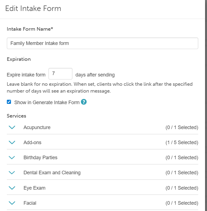Select the Facial row label
This screenshot has height=211, width=207.
[x=30, y=203]
